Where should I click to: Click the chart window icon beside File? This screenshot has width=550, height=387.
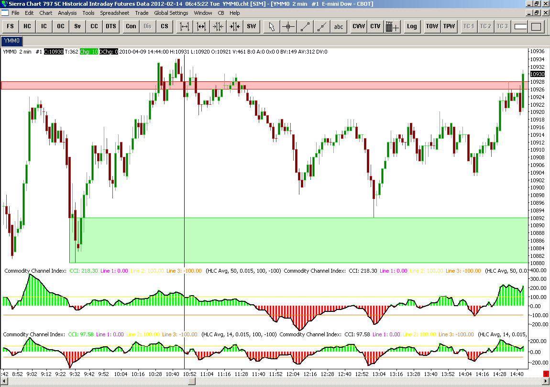[5, 13]
